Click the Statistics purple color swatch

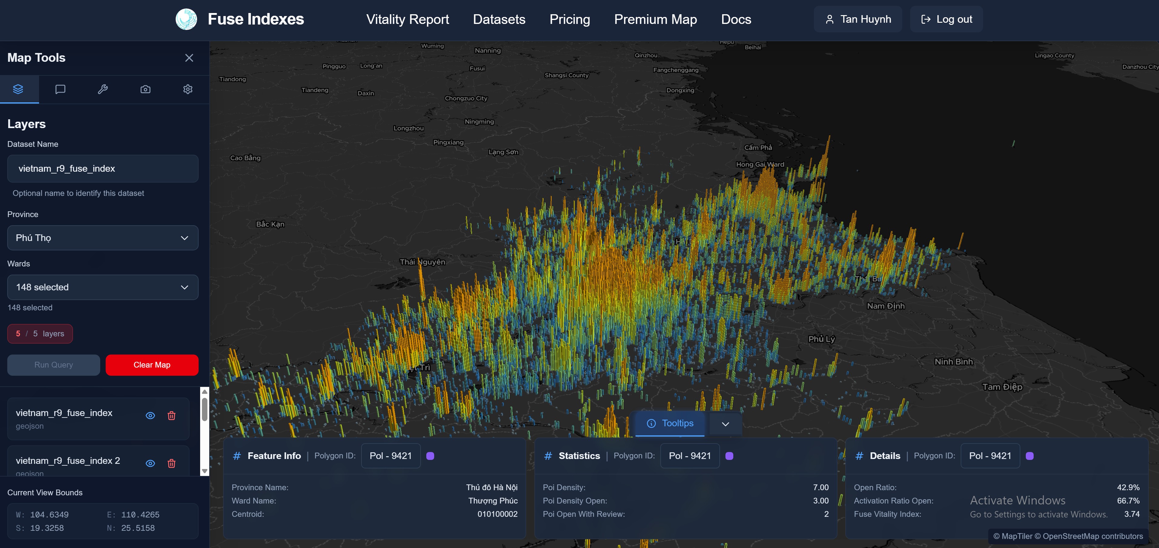(729, 456)
